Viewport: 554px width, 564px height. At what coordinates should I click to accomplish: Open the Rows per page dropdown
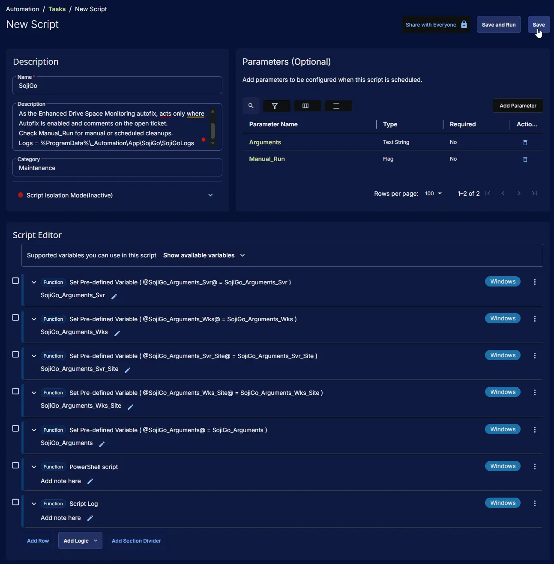coord(433,194)
